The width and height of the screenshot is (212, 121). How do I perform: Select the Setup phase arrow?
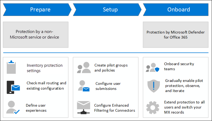[108, 10]
